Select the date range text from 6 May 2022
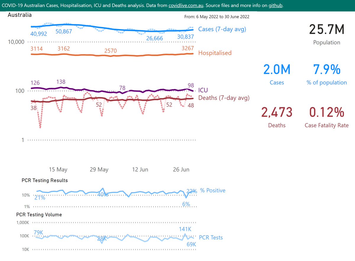 [217, 17]
